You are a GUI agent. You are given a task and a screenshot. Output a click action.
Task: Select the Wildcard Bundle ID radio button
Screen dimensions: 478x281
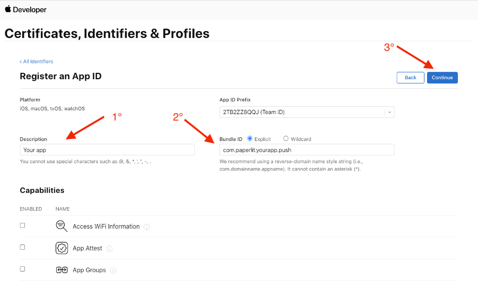286,138
